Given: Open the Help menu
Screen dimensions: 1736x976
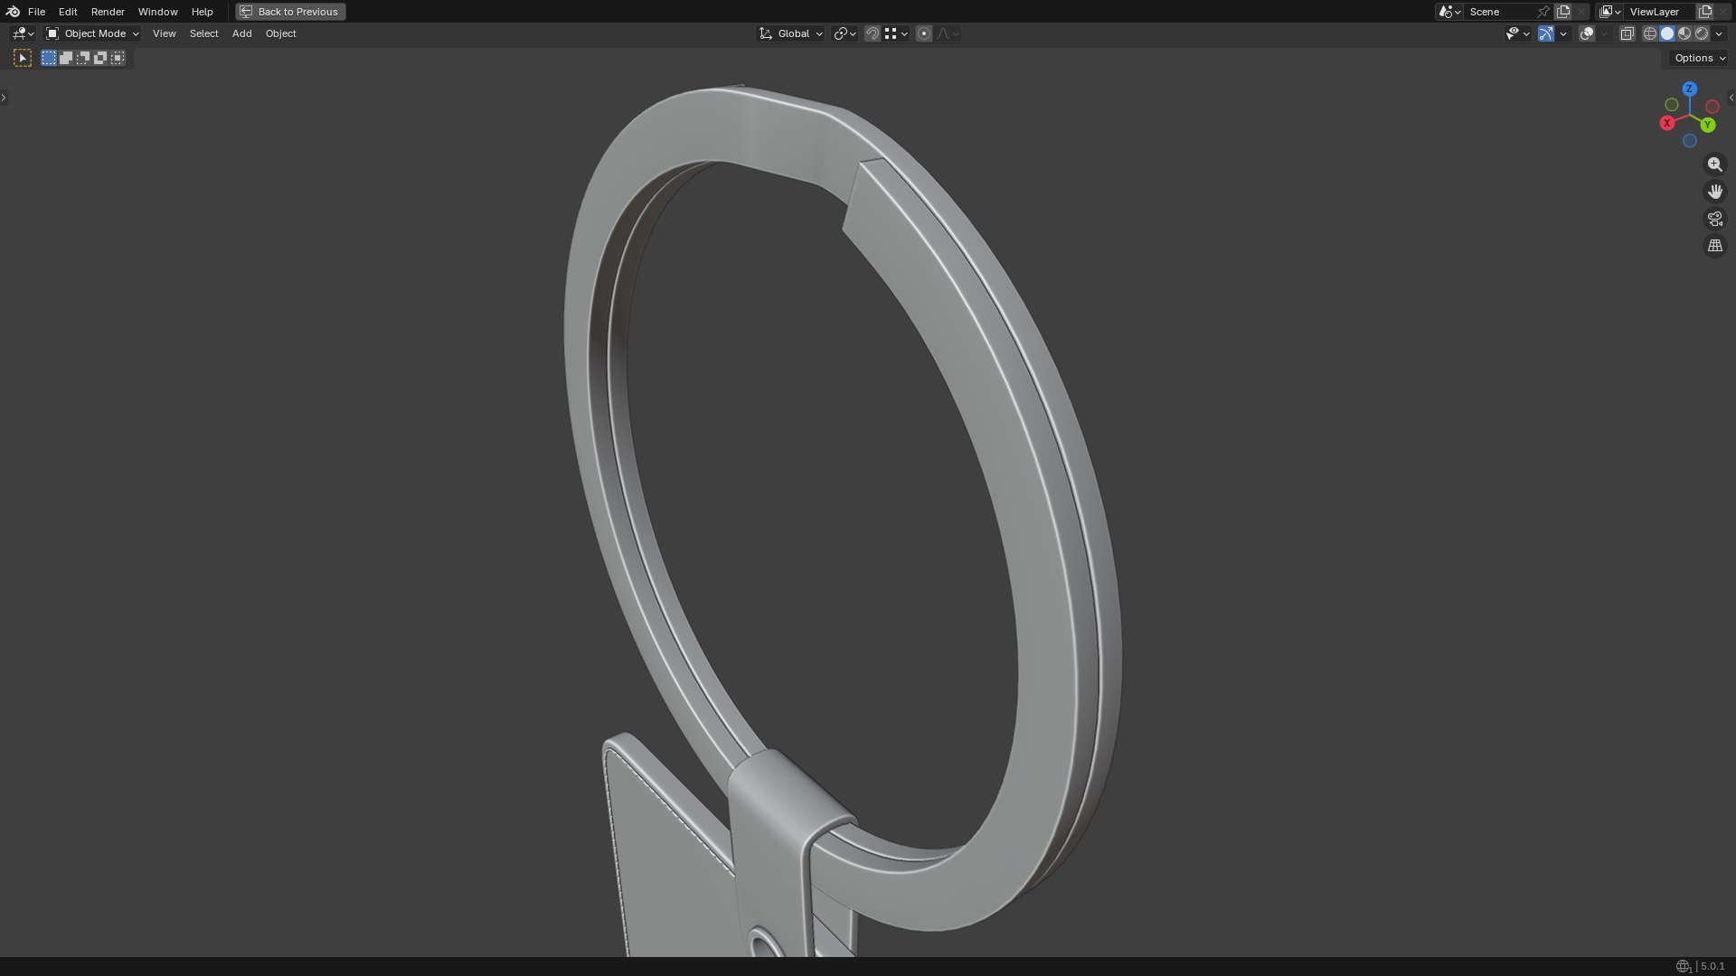Looking at the screenshot, I should pyautogui.click(x=202, y=12).
